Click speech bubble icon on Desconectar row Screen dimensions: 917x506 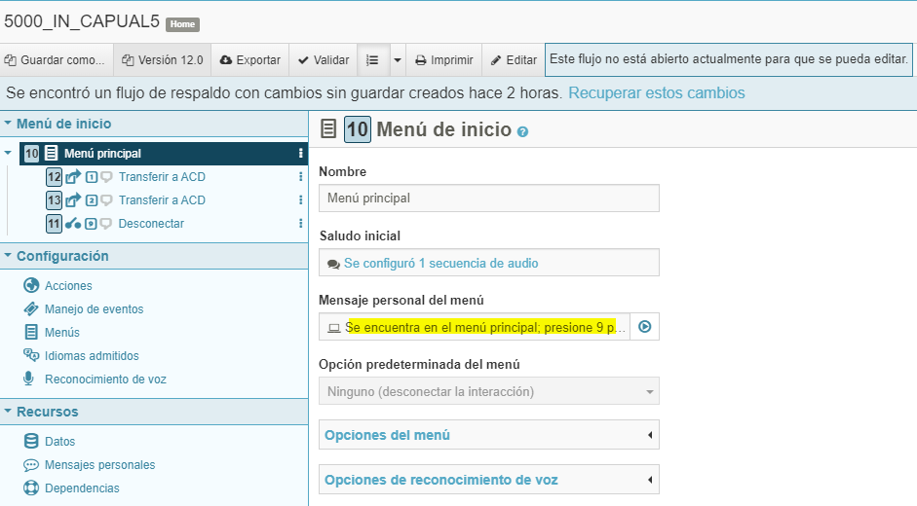[x=106, y=224]
